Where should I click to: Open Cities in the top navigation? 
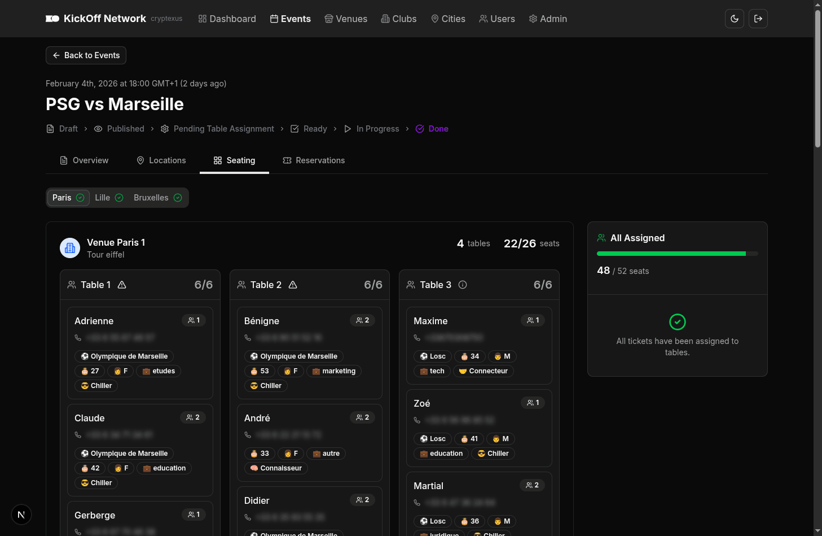(449, 19)
